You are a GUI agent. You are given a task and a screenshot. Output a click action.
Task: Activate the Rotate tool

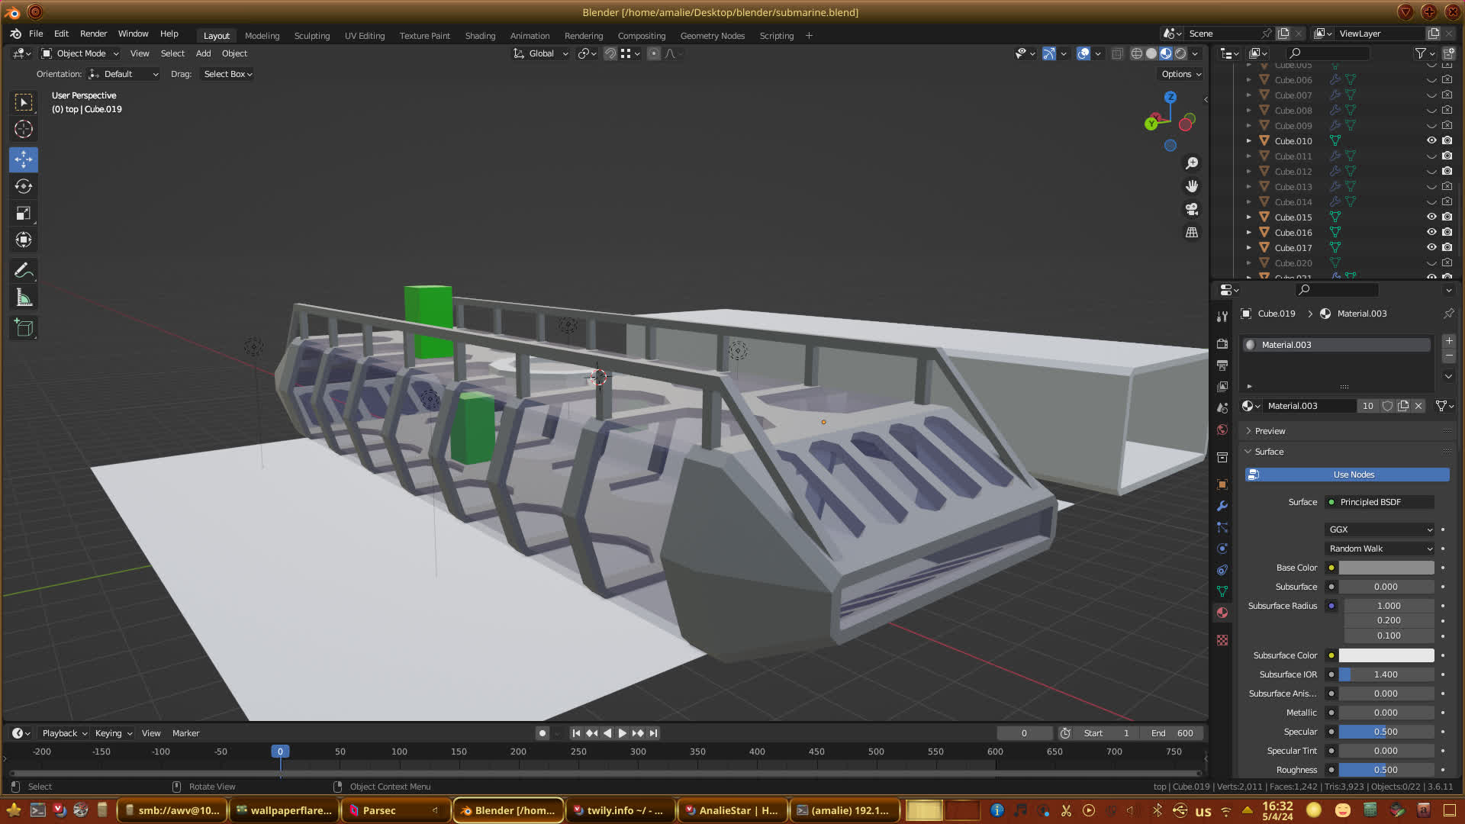[24, 186]
